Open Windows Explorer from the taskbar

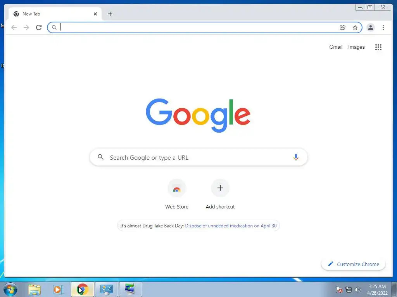coord(35,289)
